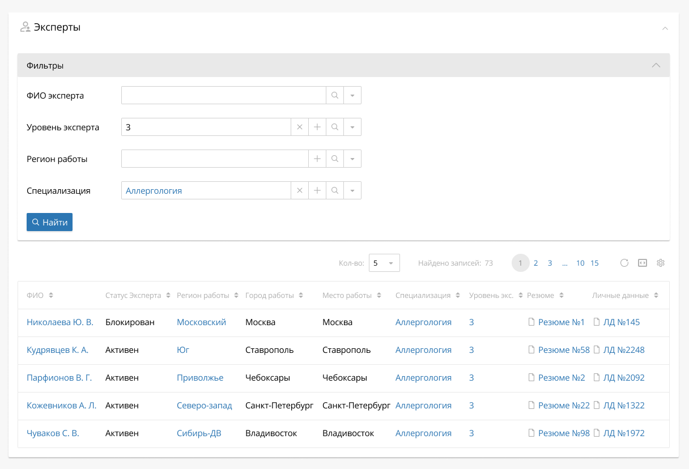This screenshot has width=689, height=469.
Task: Collapse the Фильтры panel
Action: tap(656, 66)
